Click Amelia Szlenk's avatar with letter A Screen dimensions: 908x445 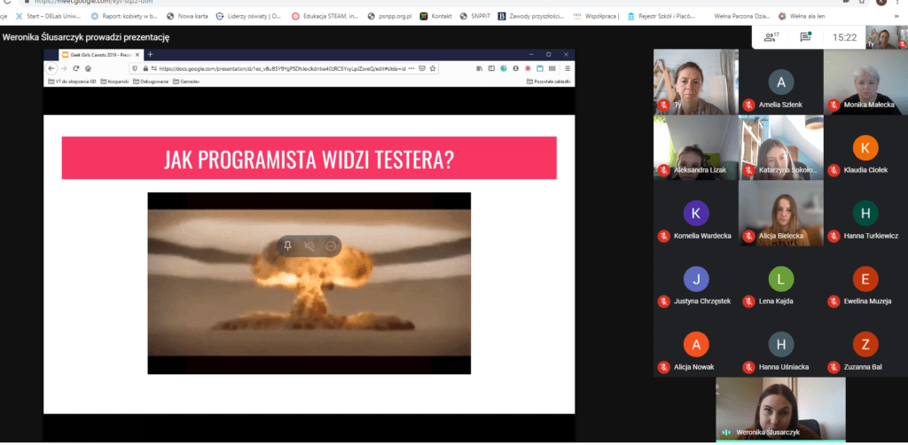pos(780,82)
